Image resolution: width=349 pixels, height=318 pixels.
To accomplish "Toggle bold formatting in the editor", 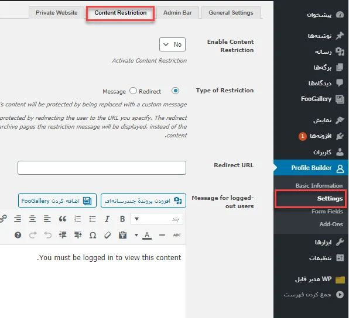I will tap(122, 219).
